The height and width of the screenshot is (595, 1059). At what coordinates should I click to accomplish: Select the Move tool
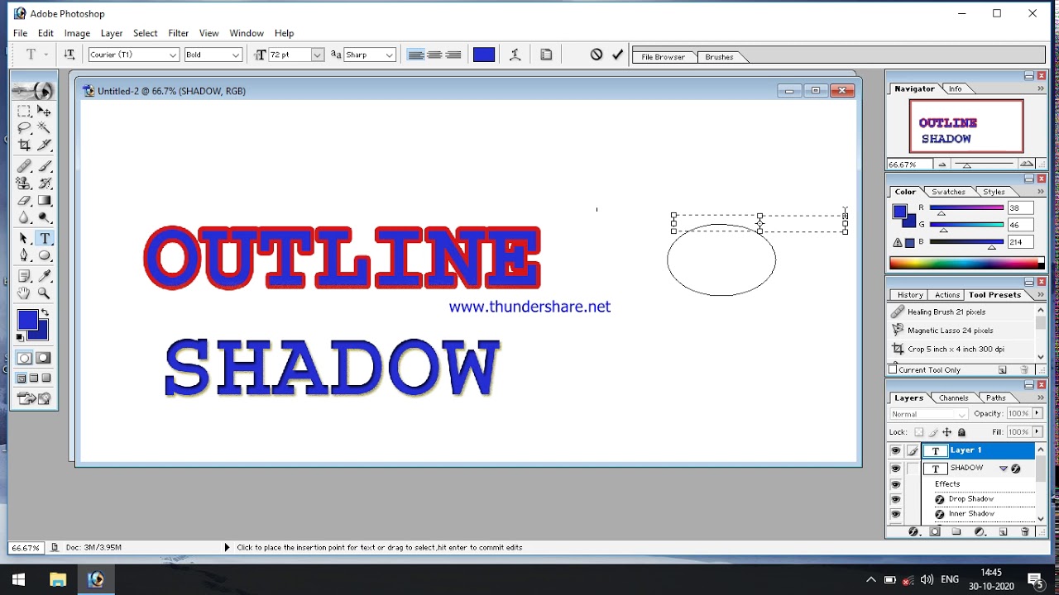pyautogui.click(x=44, y=112)
